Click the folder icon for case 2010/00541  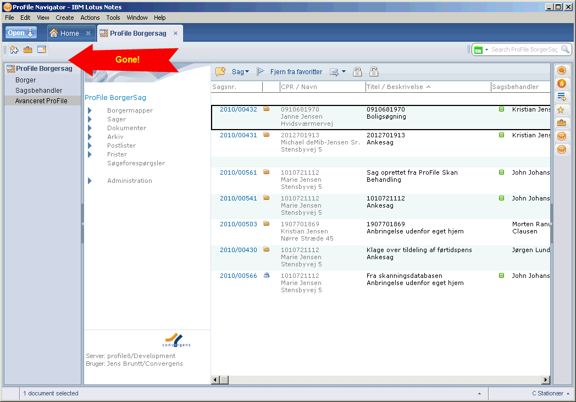tap(267, 198)
